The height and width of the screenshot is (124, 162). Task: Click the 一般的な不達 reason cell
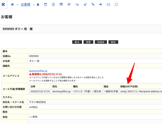111,91
